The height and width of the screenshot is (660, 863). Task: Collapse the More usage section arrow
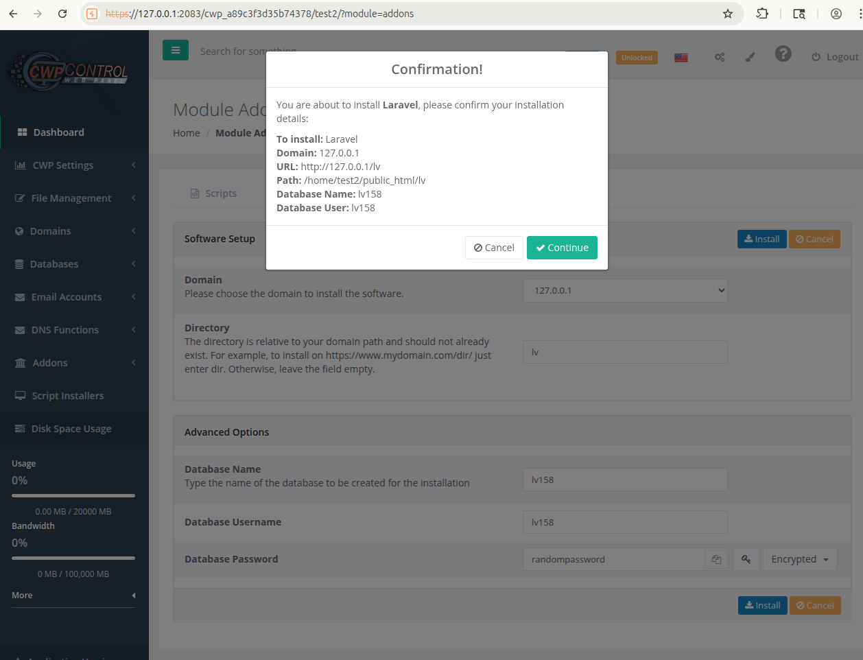point(134,596)
